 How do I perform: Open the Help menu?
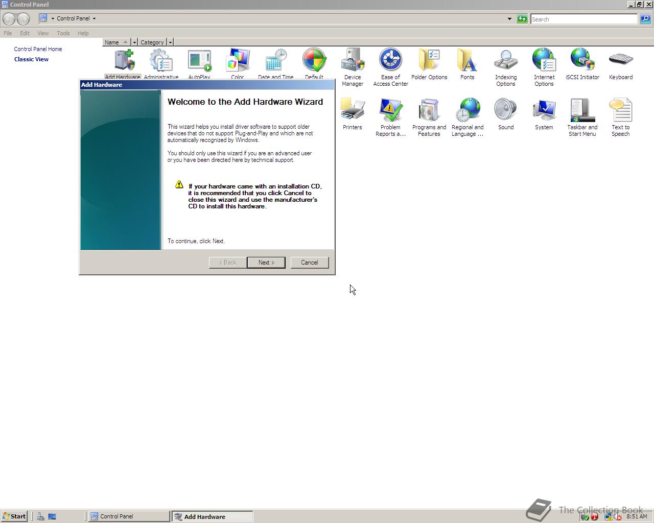point(83,33)
